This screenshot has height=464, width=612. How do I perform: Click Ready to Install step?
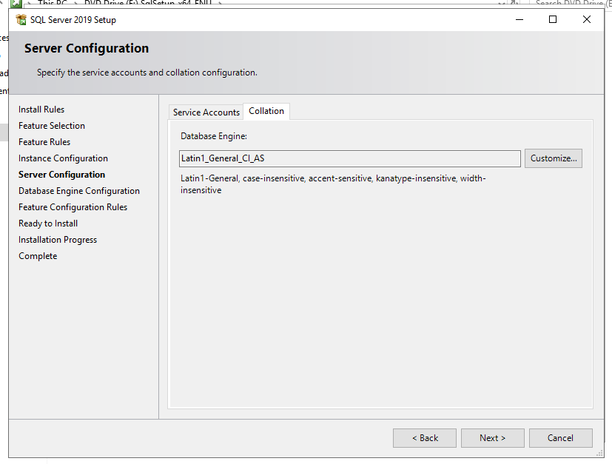(48, 223)
